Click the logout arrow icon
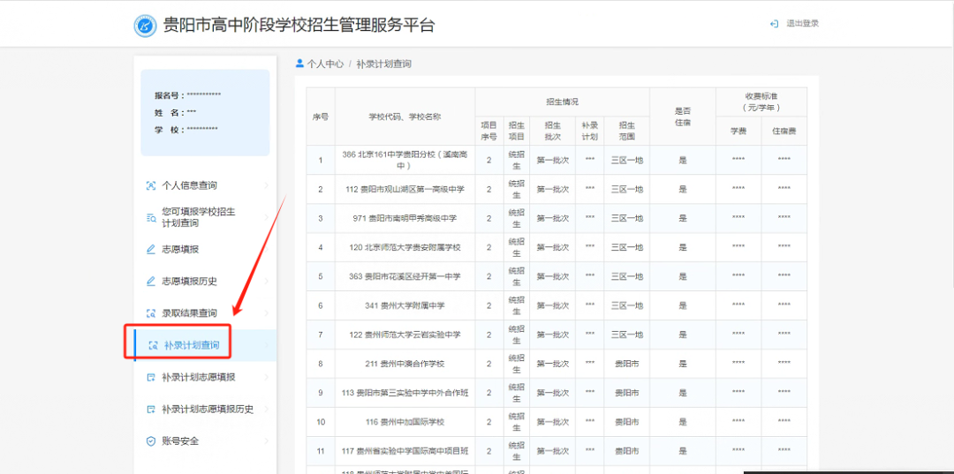The width and height of the screenshot is (954, 474). (774, 24)
